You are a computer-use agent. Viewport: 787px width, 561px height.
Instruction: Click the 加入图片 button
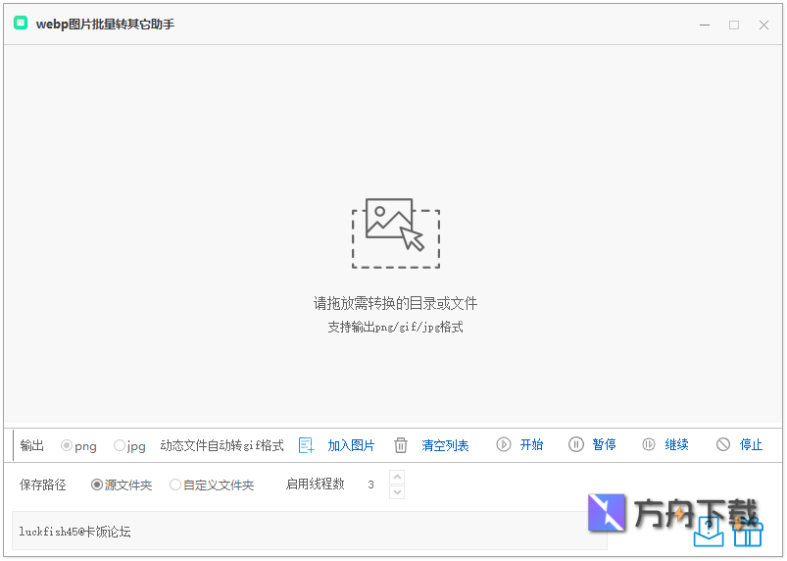[351, 445]
